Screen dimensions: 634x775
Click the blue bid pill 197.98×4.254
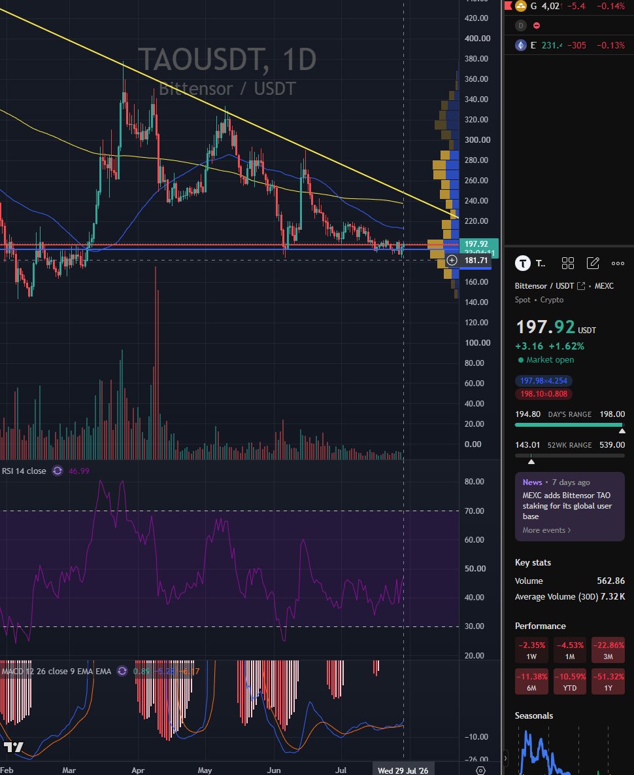[544, 380]
